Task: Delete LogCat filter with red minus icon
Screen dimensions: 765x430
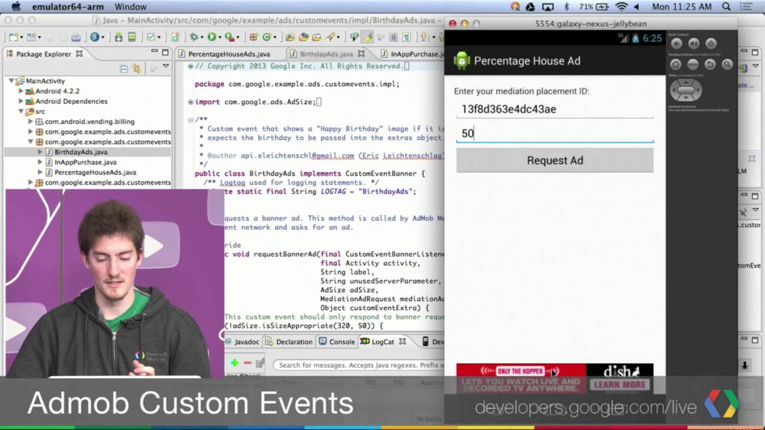Action: coord(247,363)
